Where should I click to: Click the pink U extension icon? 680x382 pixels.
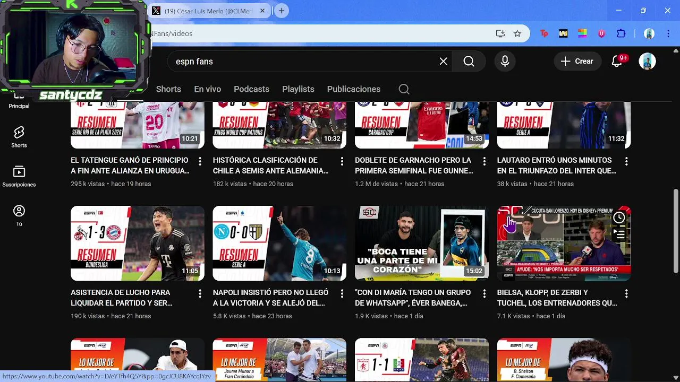point(601,33)
